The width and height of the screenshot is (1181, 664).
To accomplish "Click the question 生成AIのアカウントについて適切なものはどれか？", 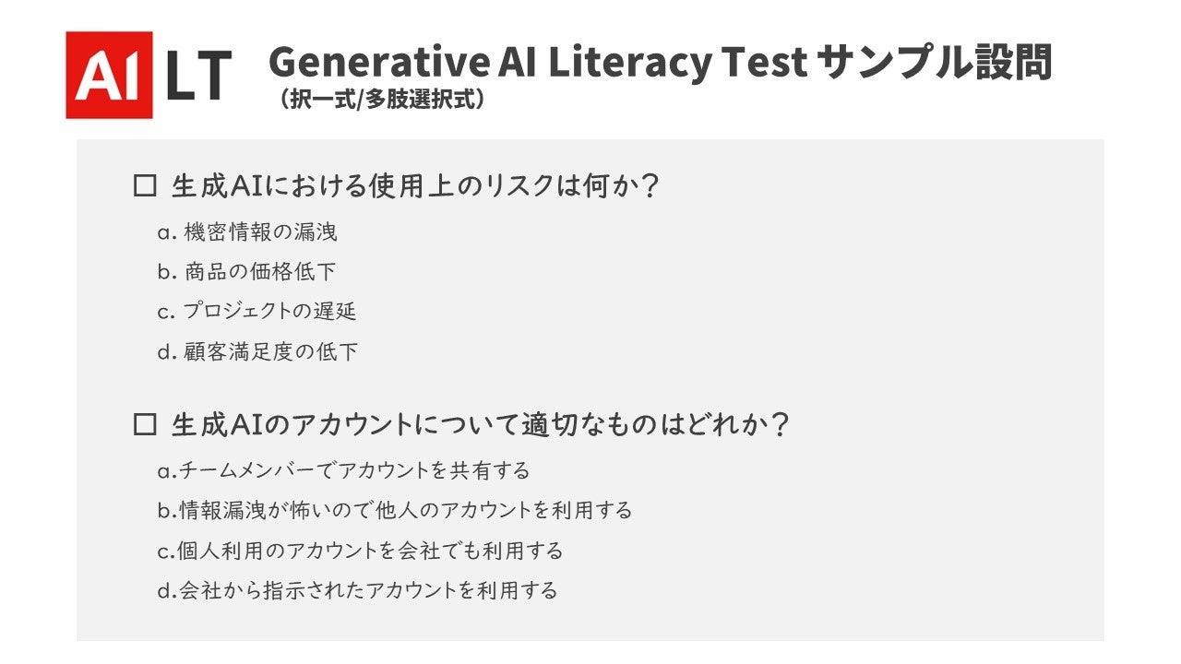I will 480,424.
